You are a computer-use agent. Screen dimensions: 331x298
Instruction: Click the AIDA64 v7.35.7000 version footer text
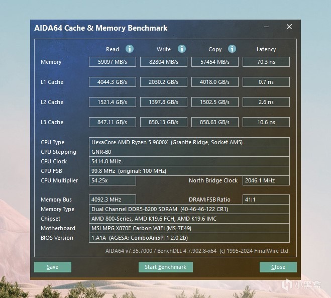tap(197, 251)
